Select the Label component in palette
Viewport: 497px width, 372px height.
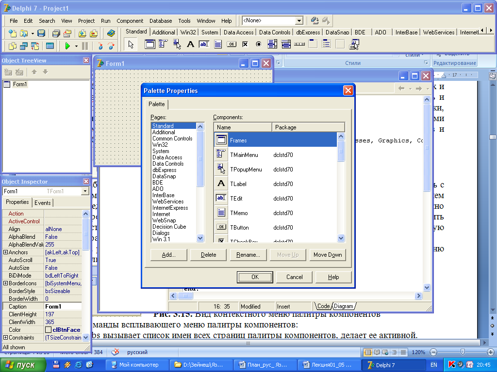pos(190,45)
